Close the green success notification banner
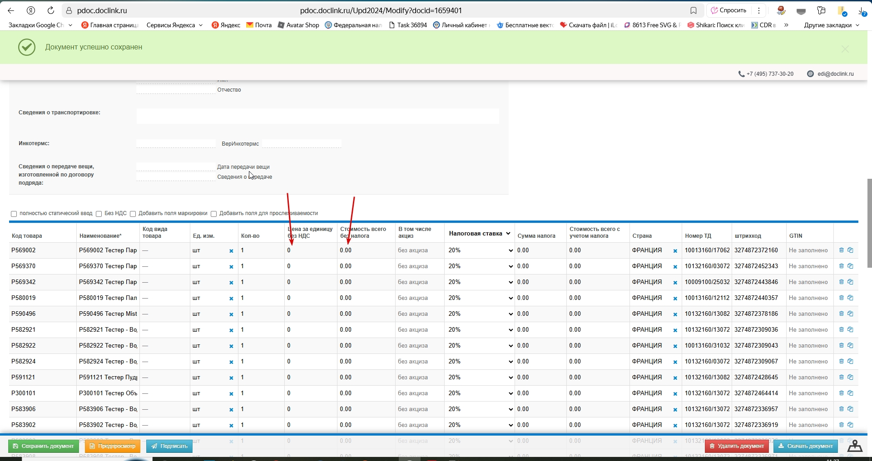This screenshot has width=872, height=461. (x=845, y=49)
